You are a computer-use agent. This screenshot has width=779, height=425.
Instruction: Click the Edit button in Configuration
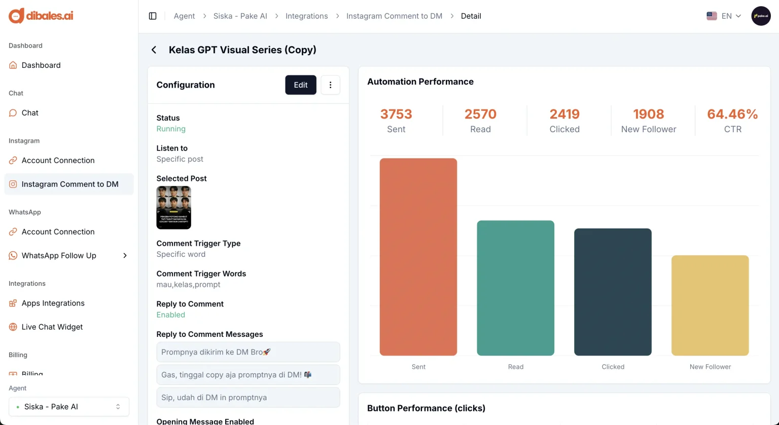pos(300,85)
